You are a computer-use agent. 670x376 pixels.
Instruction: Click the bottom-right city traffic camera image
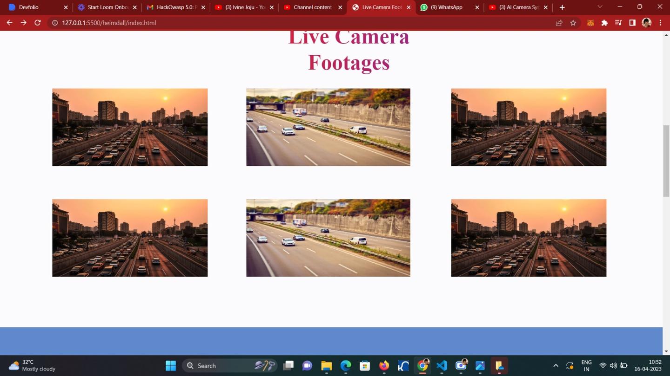(x=529, y=238)
